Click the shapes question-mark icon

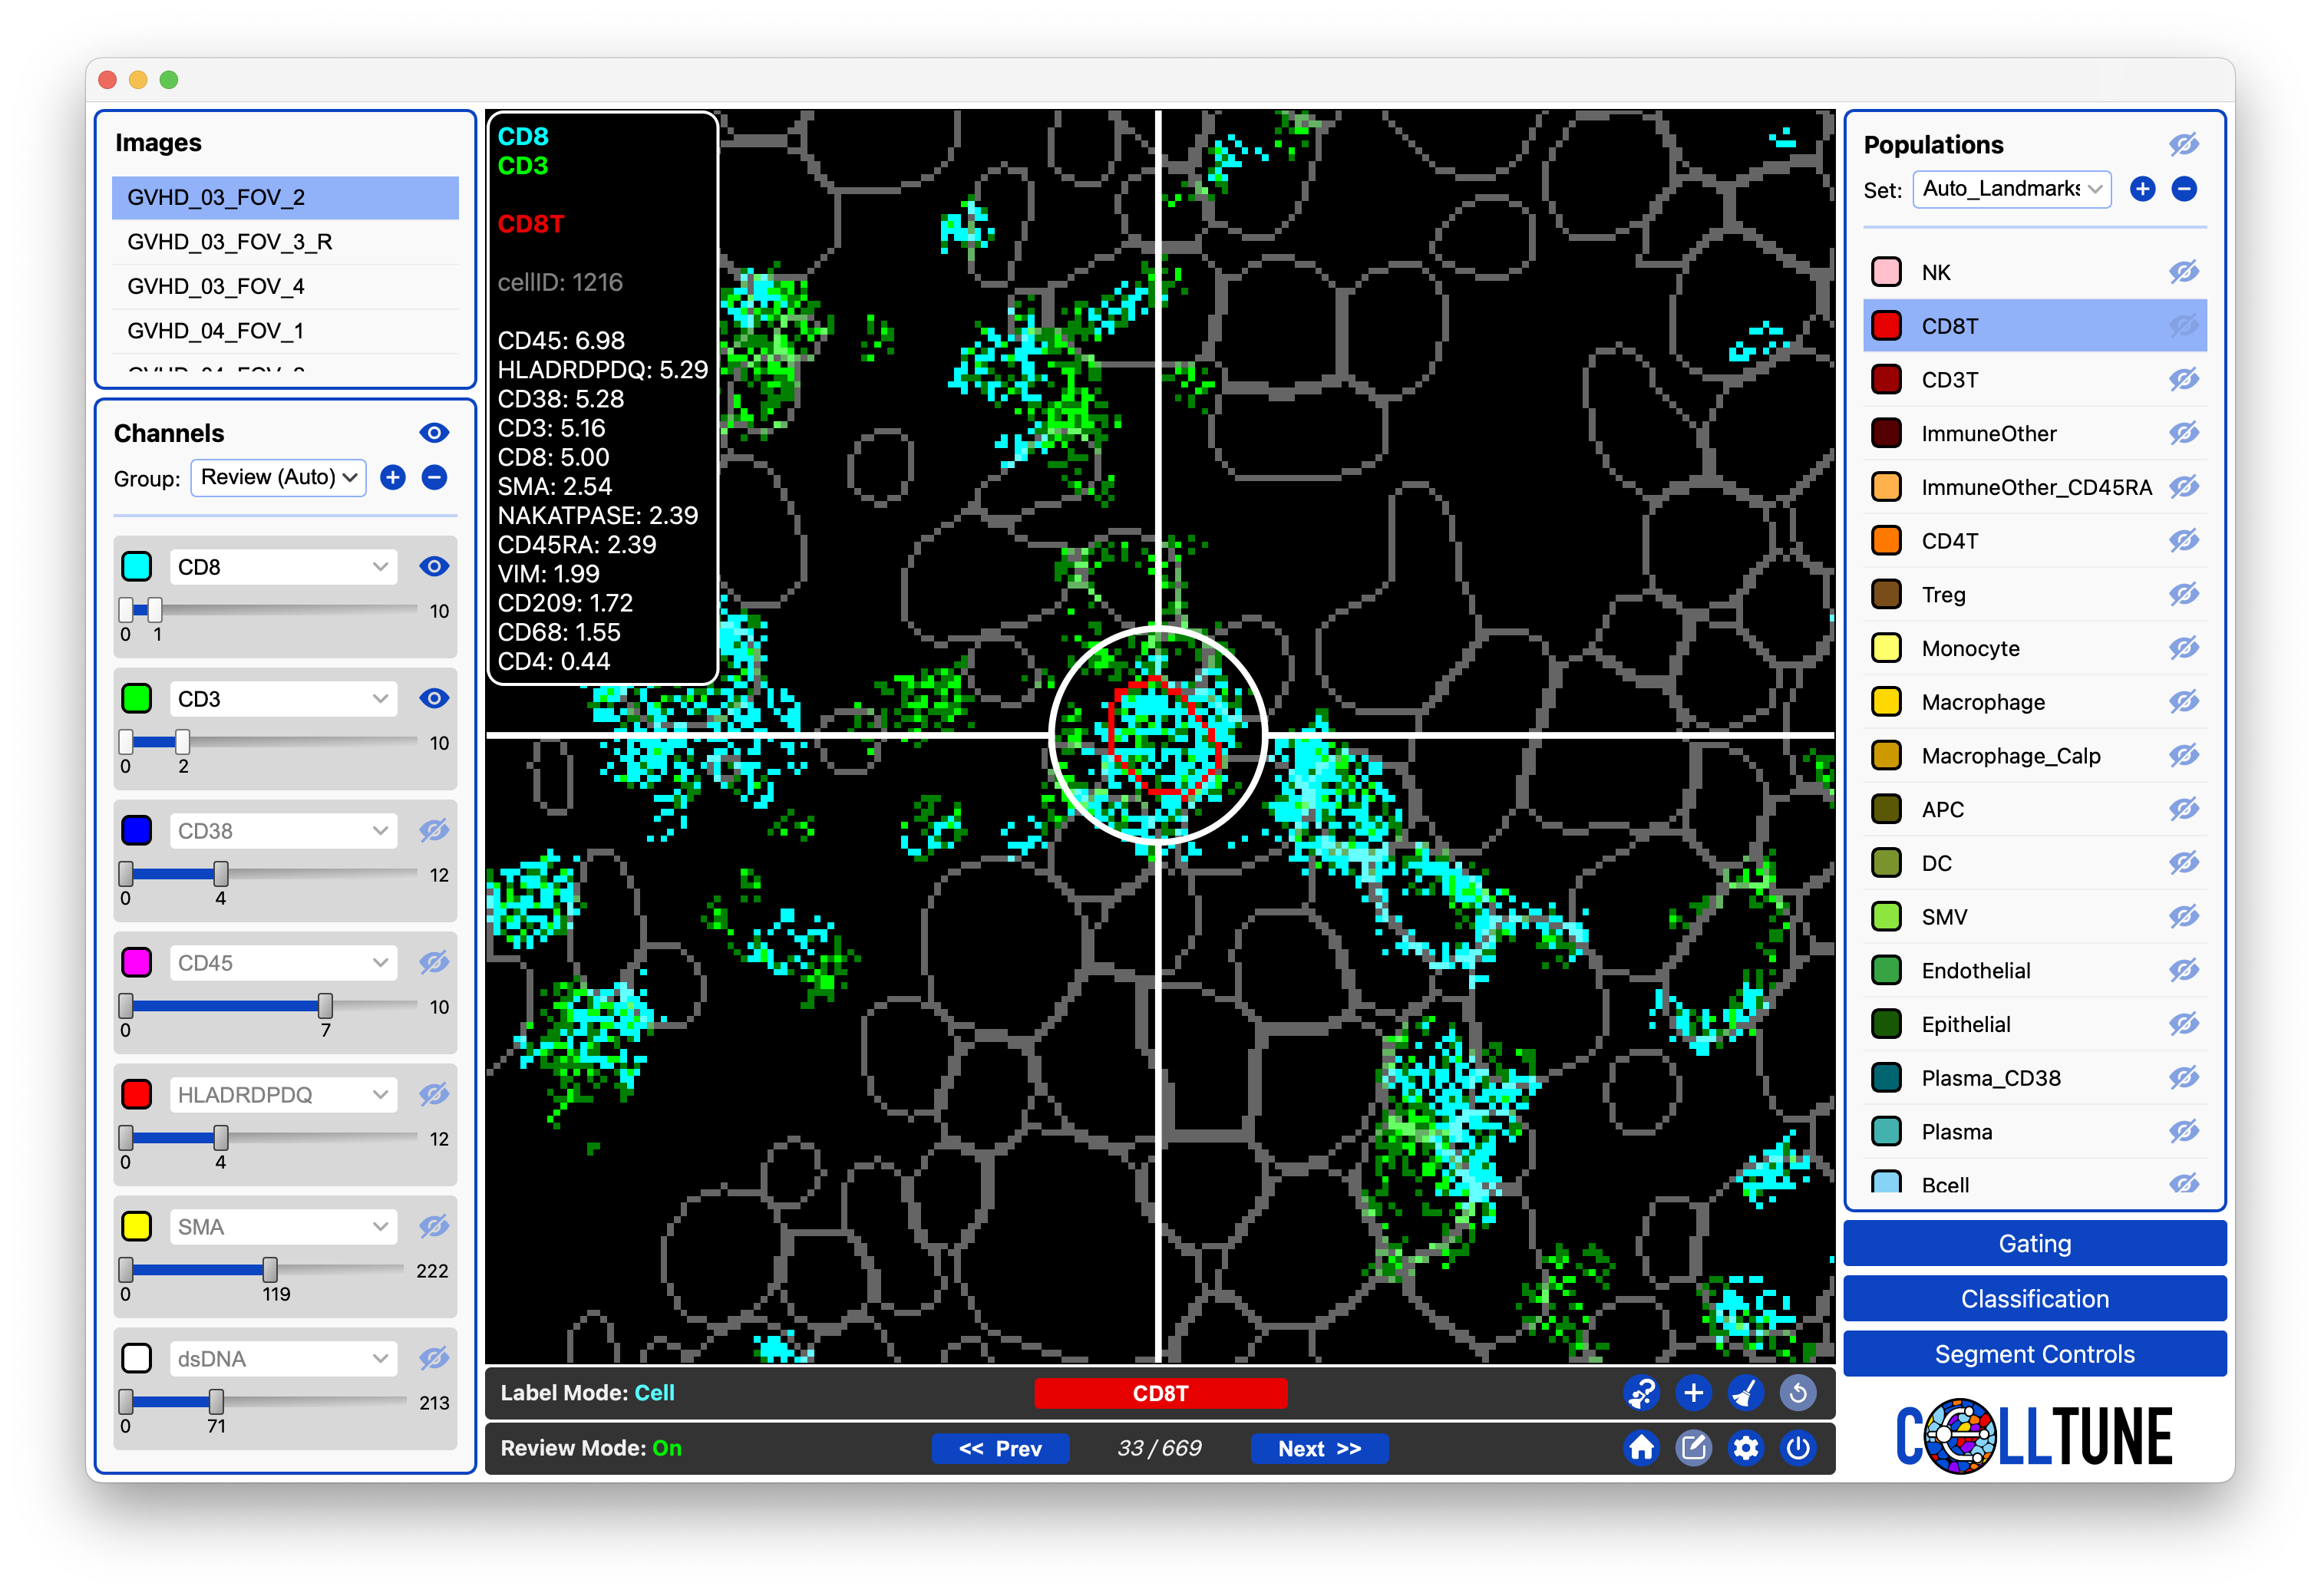pos(1641,1392)
